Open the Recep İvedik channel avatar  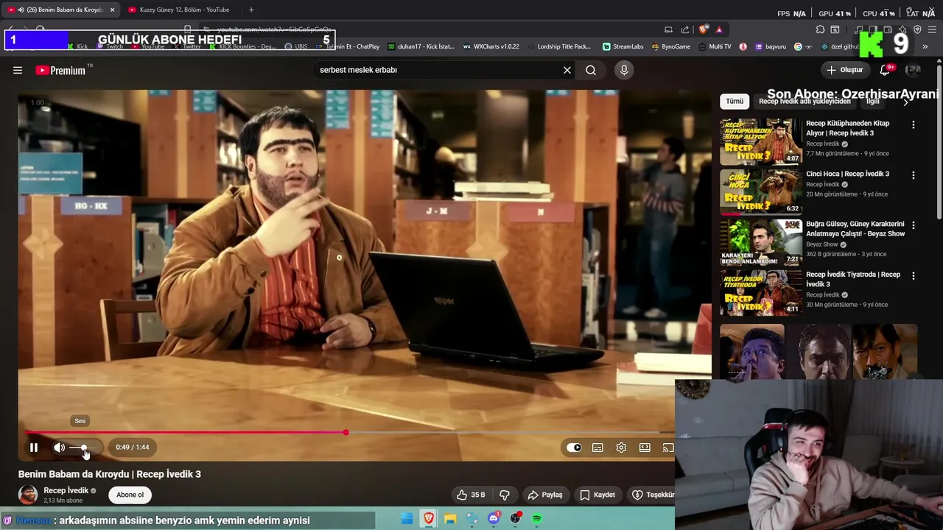pos(28,495)
